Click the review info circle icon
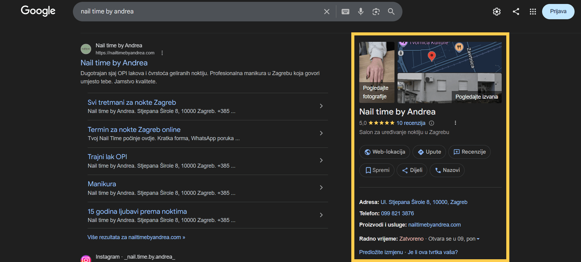This screenshot has width=581, height=262. pos(432,123)
